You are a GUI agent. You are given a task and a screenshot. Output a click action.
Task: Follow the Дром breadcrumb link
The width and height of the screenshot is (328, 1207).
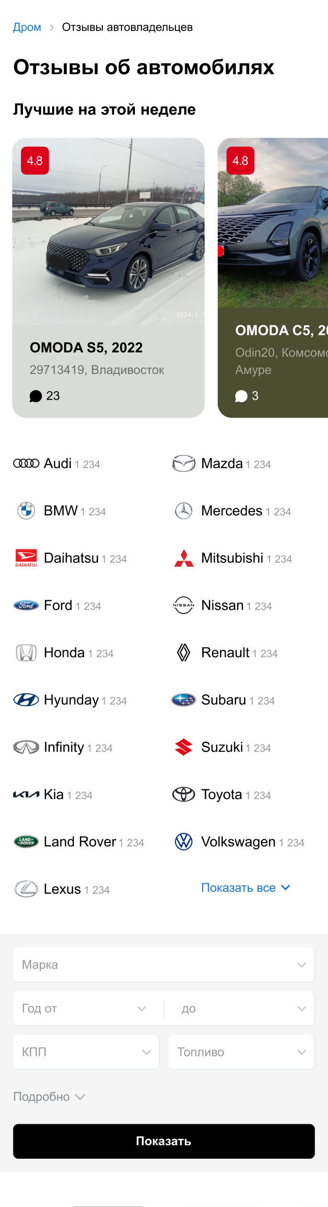coord(27,27)
